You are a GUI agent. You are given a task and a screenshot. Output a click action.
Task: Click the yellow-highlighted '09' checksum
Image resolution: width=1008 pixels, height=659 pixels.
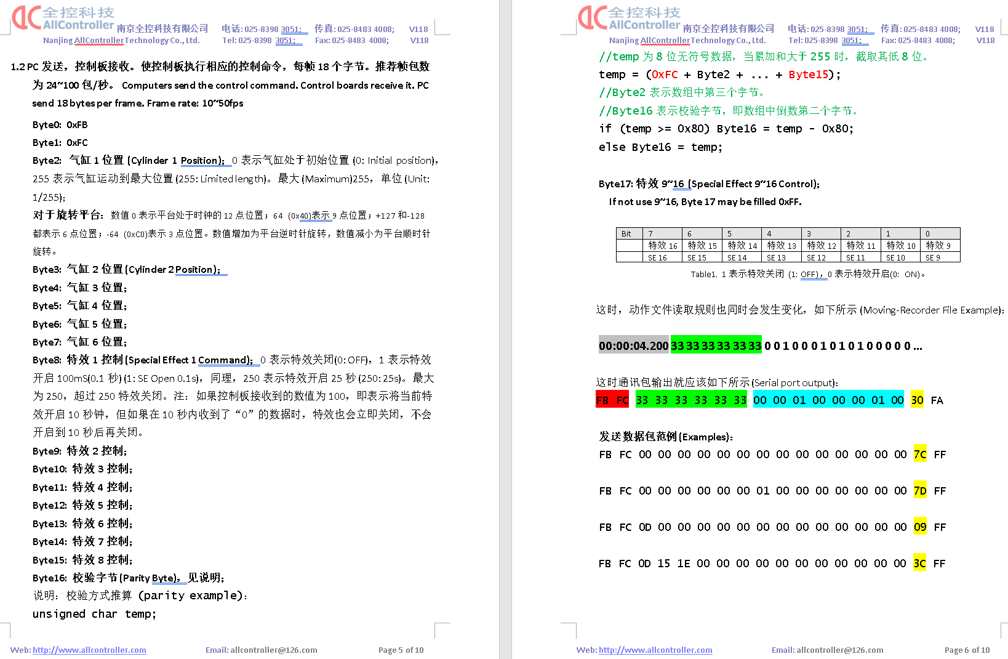click(920, 527)
